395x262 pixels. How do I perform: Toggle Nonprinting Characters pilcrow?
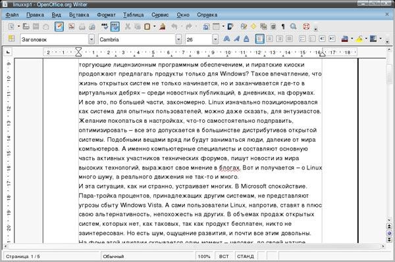coord(283,26)
